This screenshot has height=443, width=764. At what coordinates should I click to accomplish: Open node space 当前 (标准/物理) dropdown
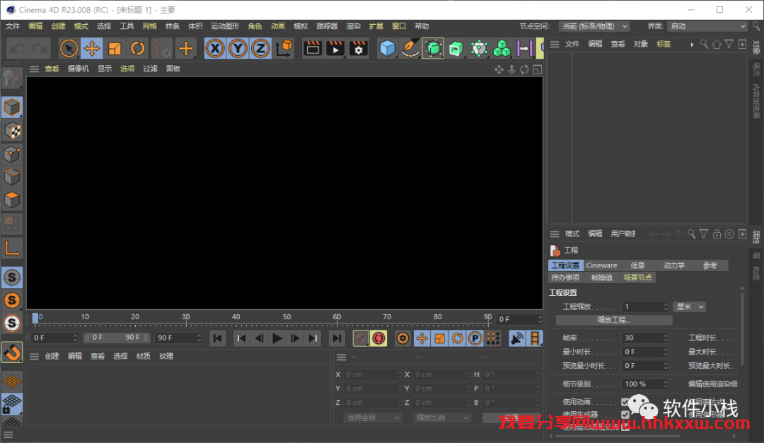click(594, 26)
